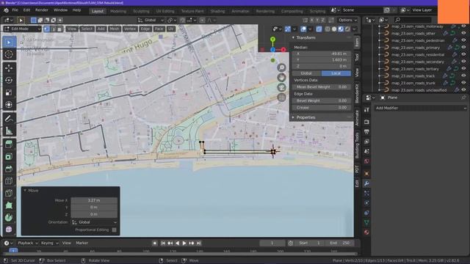
Task: Select the Smooth tool
Action: pyautogui.click(x=9, y=230)
